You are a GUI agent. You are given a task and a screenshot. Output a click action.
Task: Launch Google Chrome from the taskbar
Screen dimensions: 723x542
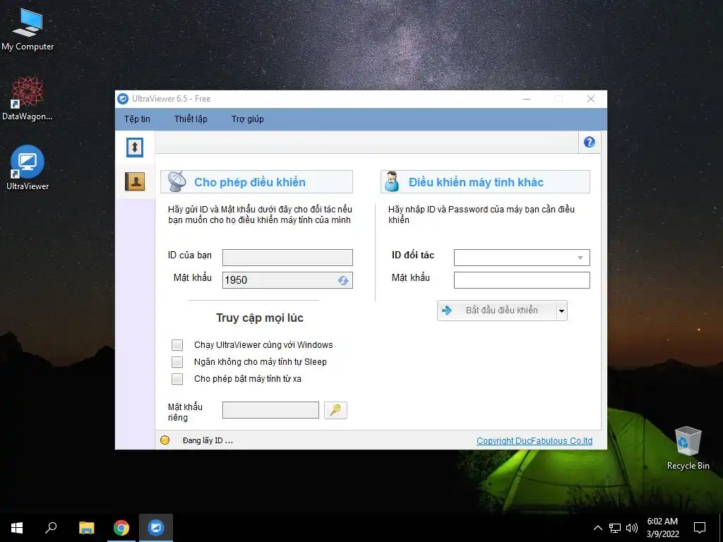[121, 528]
